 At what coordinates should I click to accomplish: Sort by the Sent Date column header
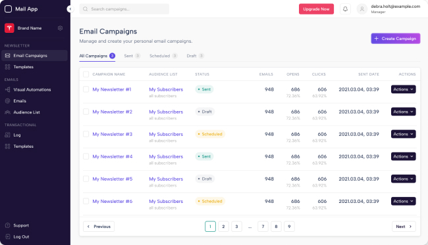(369, 74)
